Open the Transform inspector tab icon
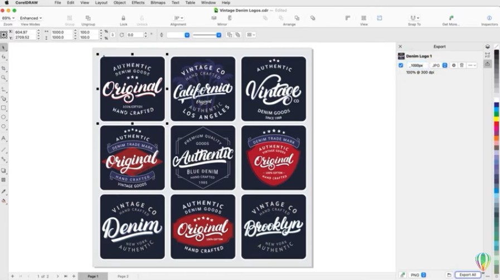This screenshot has width=500, height=280. pyautogui.click(x=488, y=55)
